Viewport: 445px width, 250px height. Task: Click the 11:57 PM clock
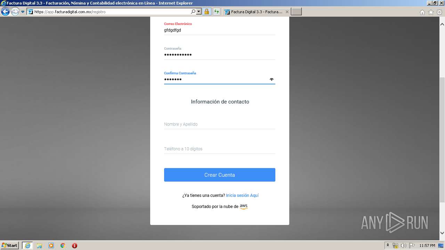coord(427,245)
